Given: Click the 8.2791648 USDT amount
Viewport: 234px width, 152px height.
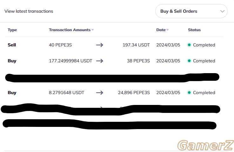Looking at the screenshot, I should (x=66, y=93).
